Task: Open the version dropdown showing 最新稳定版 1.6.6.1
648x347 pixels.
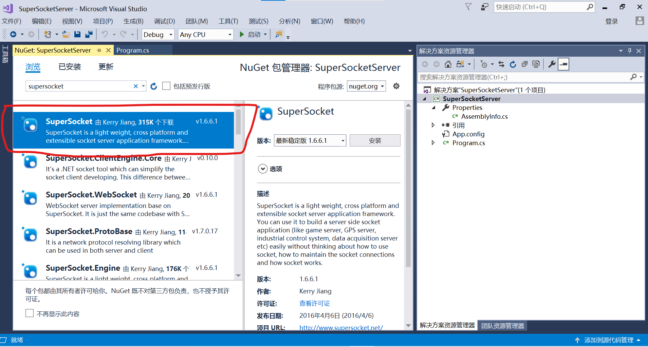Action: 310,140
